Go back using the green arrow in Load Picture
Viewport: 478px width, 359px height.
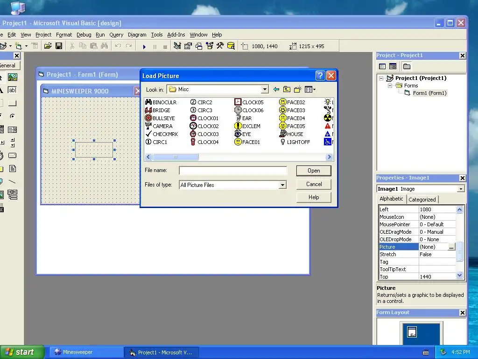(x=276, y=89)
